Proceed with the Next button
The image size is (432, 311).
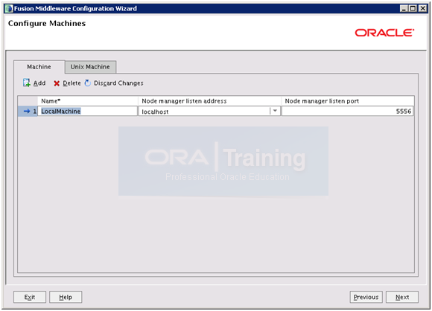(x=402, y=297)
